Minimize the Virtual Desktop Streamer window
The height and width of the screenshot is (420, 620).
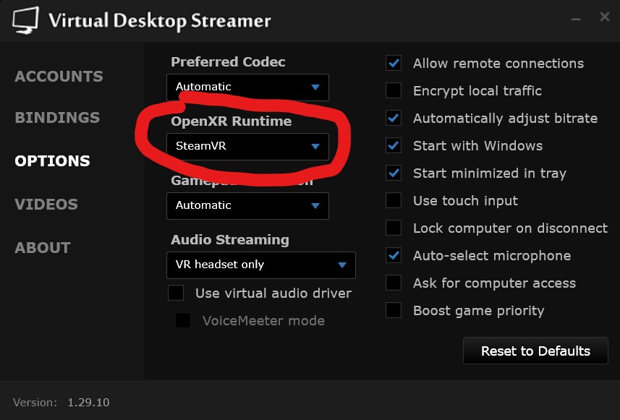click(x=575, y=17)
